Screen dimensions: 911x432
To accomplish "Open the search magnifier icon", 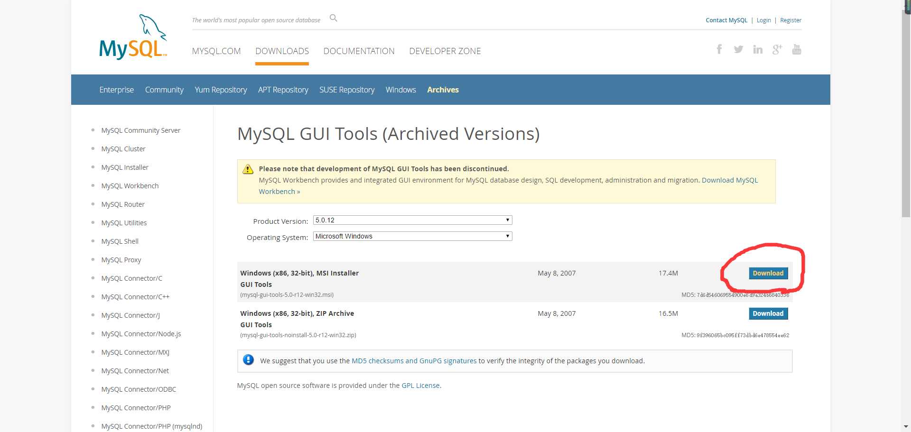I will [x=334, y=18].
